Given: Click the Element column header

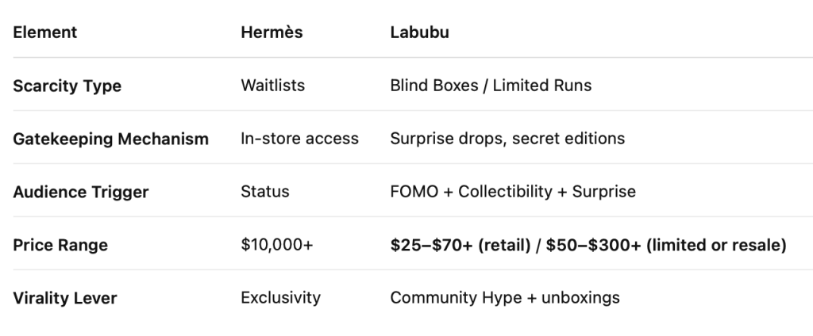Looking at the screenshot, I should point(44,32).
